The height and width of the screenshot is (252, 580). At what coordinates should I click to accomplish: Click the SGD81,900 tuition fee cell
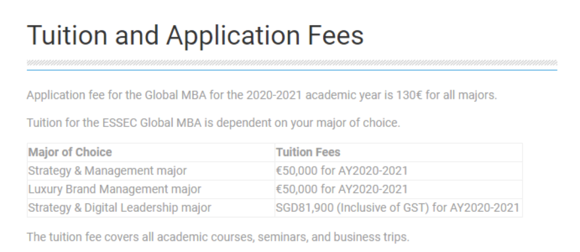pos(398,207)
